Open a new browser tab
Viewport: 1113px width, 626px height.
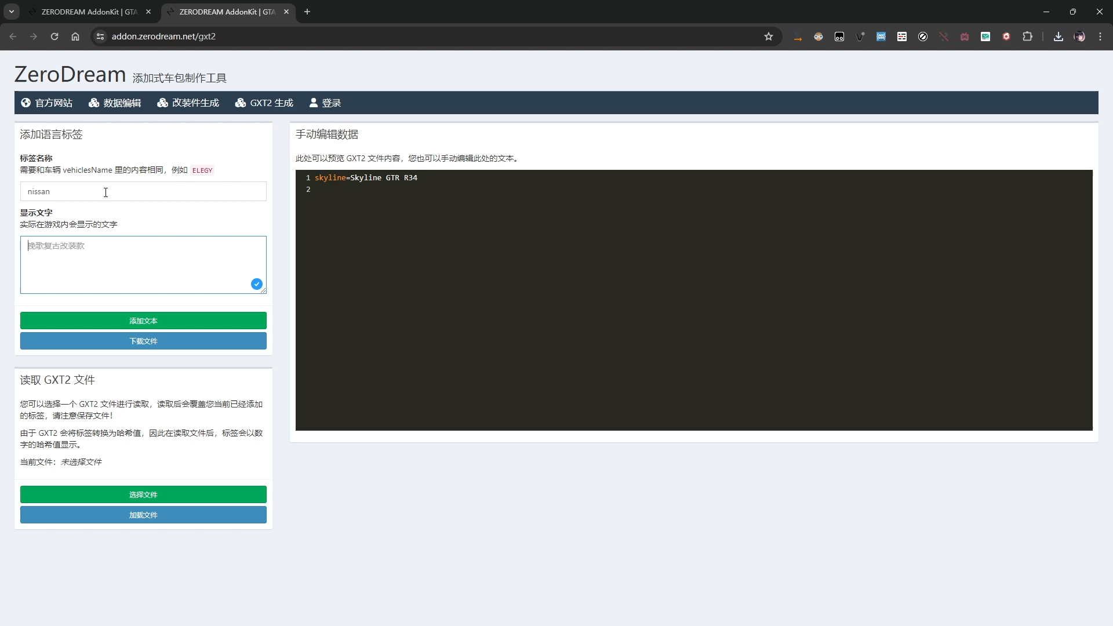point(307,12)
